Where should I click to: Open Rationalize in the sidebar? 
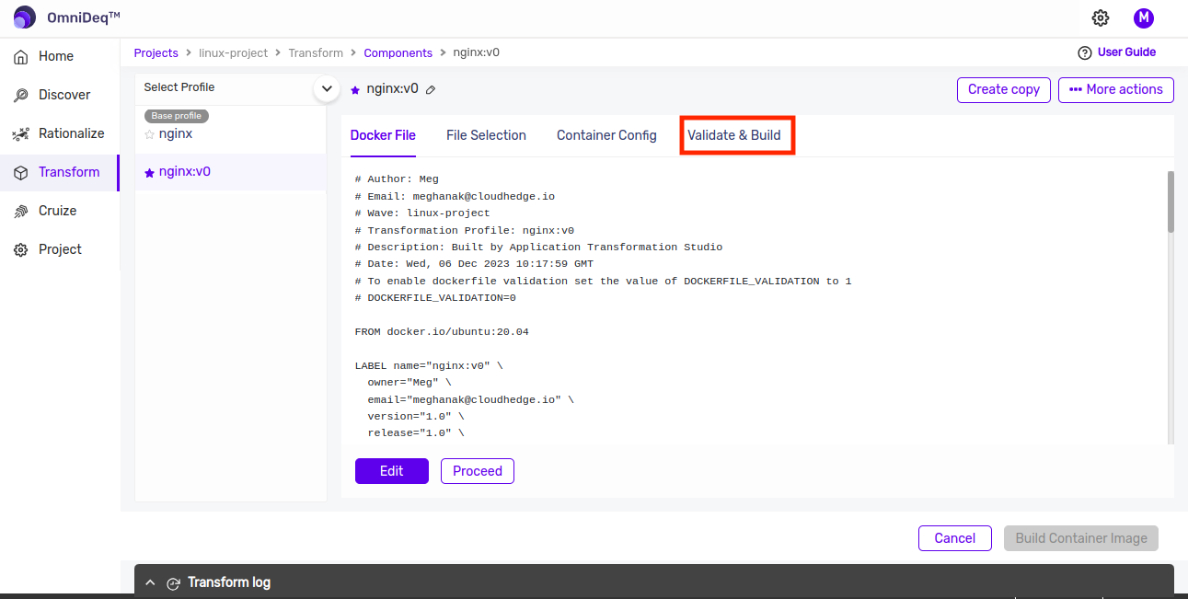click(x=60, y=133)
